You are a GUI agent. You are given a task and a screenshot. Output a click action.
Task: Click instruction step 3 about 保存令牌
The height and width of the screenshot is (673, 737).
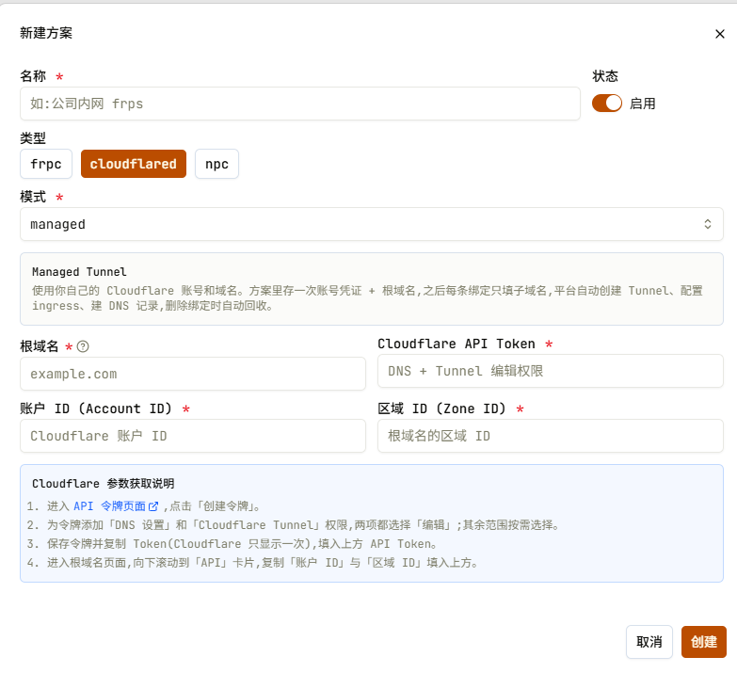tap(232, 544)
